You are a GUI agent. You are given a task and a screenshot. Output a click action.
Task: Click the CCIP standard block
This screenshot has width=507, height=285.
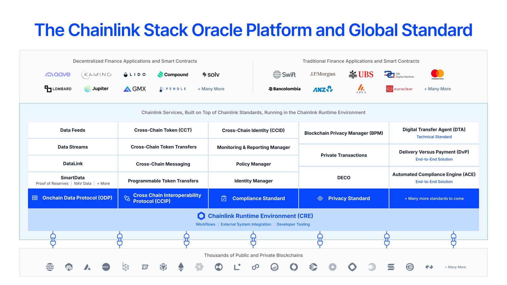coord(163,198)
